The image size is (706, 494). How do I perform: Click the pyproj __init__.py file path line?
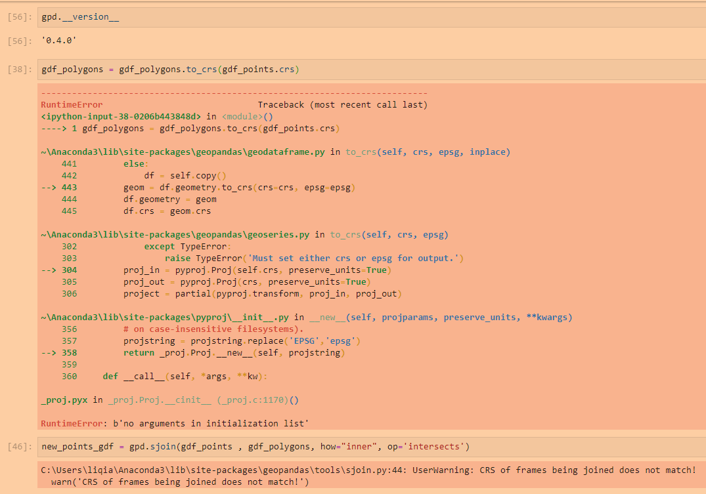pyautogui.click(x=307, y=318)
